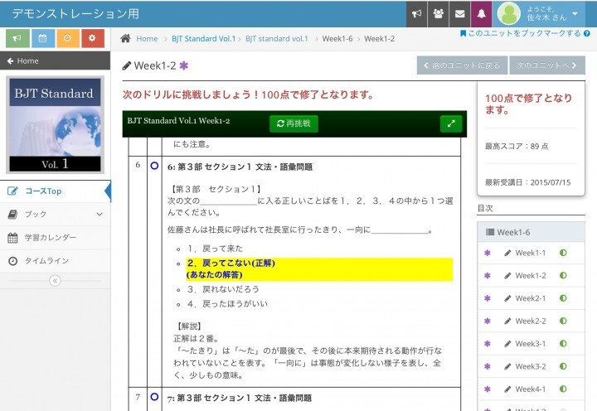Click question 6 blue circle mark
Viewport: 597px width, 411px height.
click(x=154, y=166)
